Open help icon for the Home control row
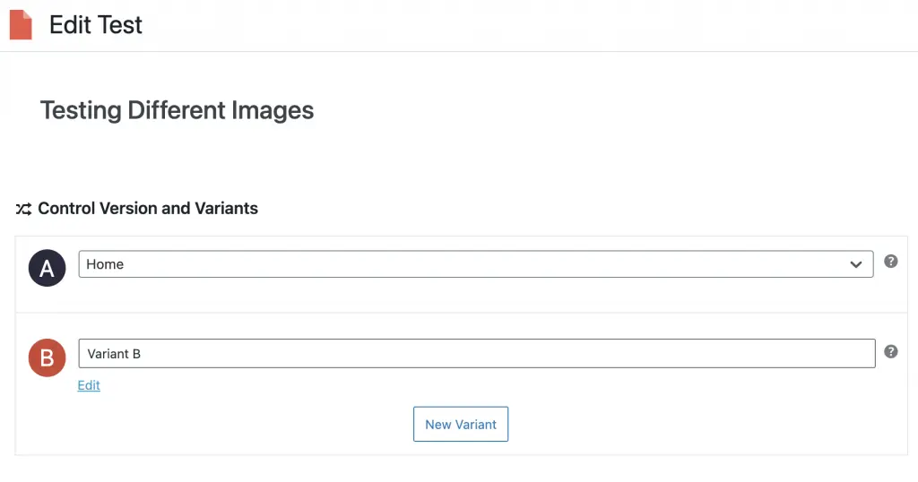Screen dimensions: 918x482 (x=890, y=262)
